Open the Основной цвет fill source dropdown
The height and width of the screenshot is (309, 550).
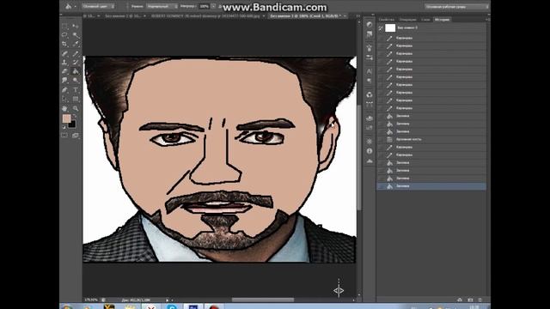[99, 6]
